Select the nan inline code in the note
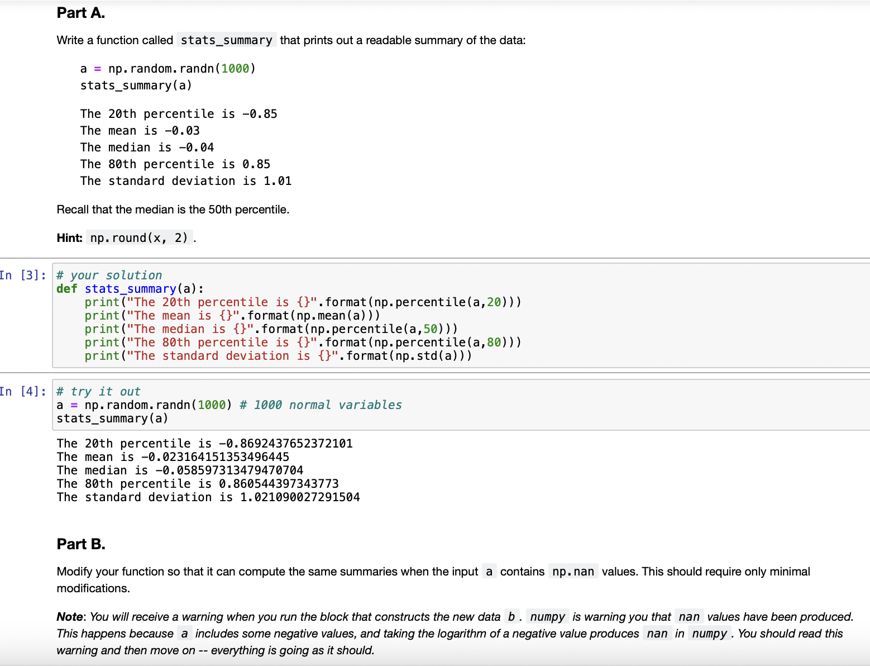 pos(690,616)
